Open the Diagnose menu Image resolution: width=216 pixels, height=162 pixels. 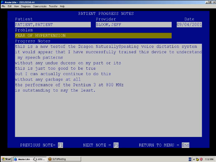26,6
